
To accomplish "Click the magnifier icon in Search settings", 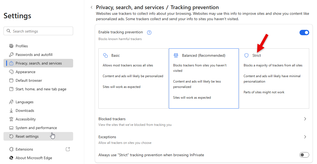I will pyautogui.click(x=9, y=31).
